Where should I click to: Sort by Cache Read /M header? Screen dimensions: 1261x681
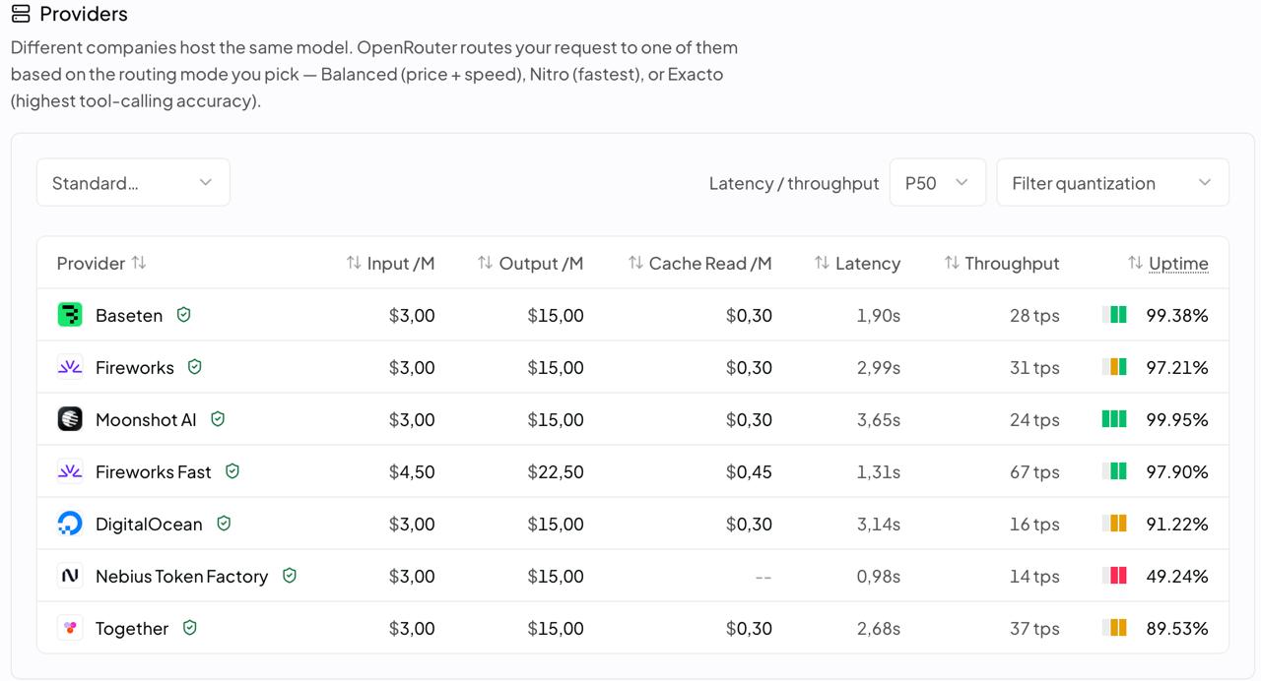pyautogui.click(x=699, y=263)
